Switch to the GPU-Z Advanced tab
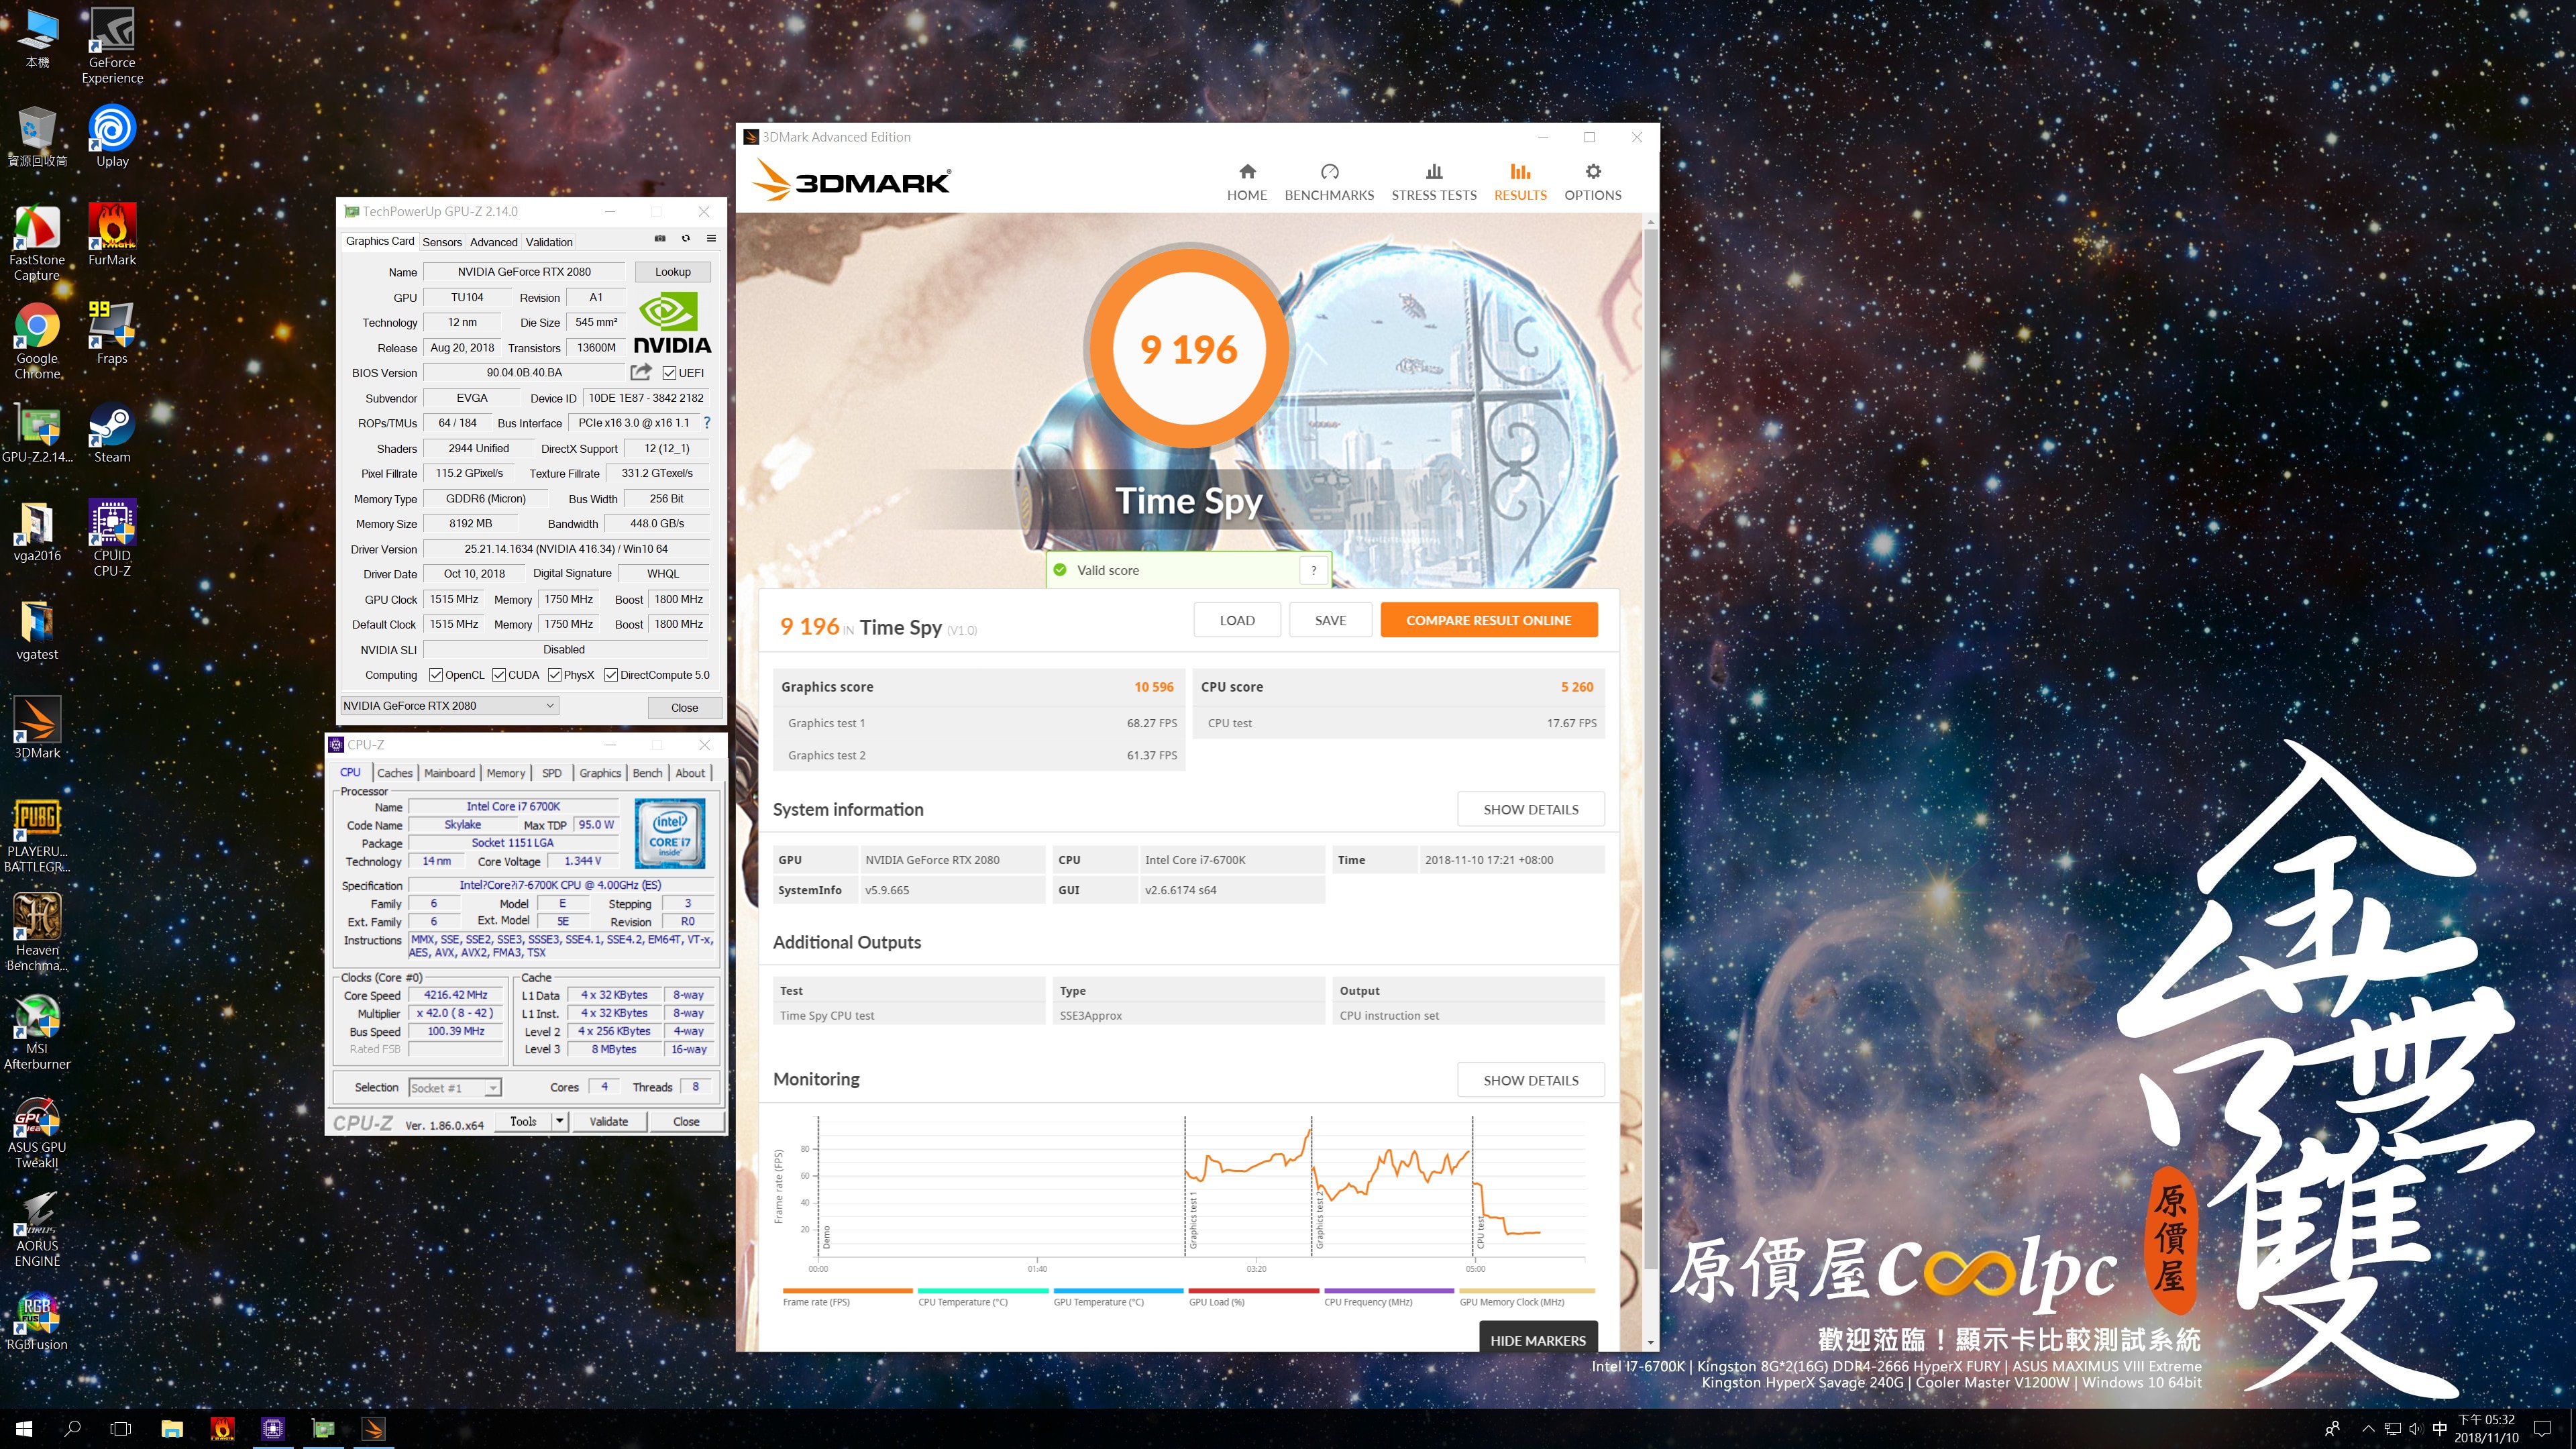Image resolution: width=2576 pixels, height=1449 pixels. 494,242
